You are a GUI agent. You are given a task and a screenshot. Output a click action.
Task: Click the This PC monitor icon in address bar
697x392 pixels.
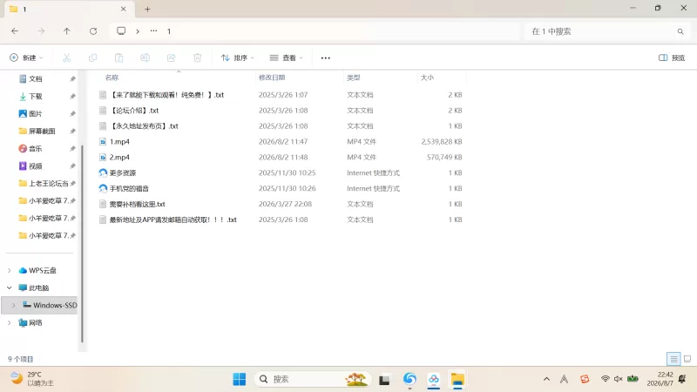(x=121, y=31)
